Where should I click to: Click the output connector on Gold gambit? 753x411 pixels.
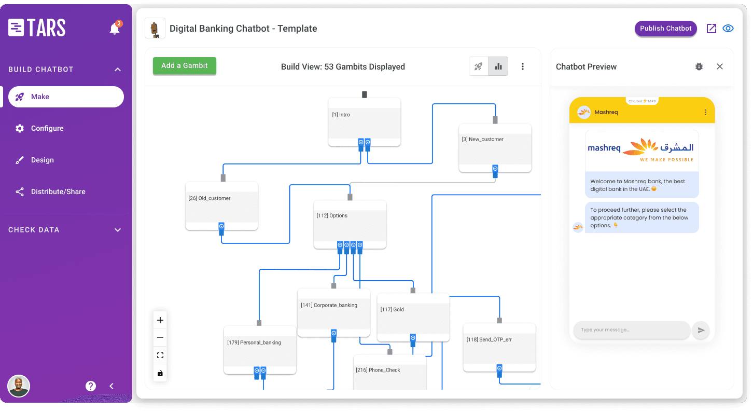point(413,340)
